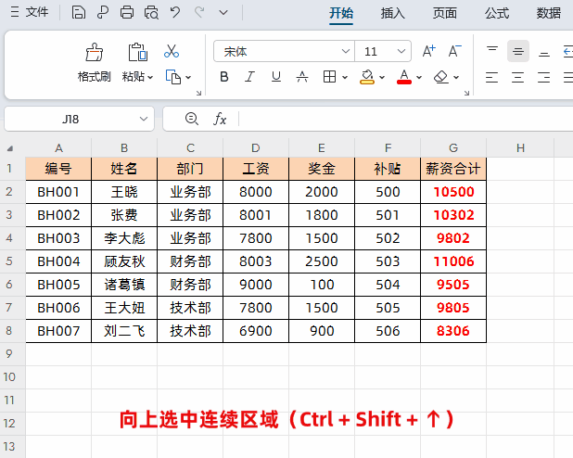Set top vertical alignment
The image size is (573, 458).
(x=492, y=51)
